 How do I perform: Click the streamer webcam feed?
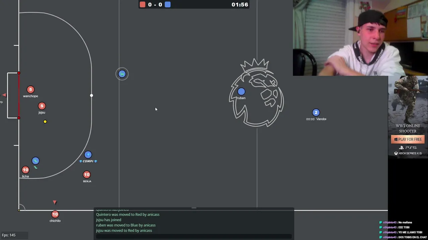(360, 38)
